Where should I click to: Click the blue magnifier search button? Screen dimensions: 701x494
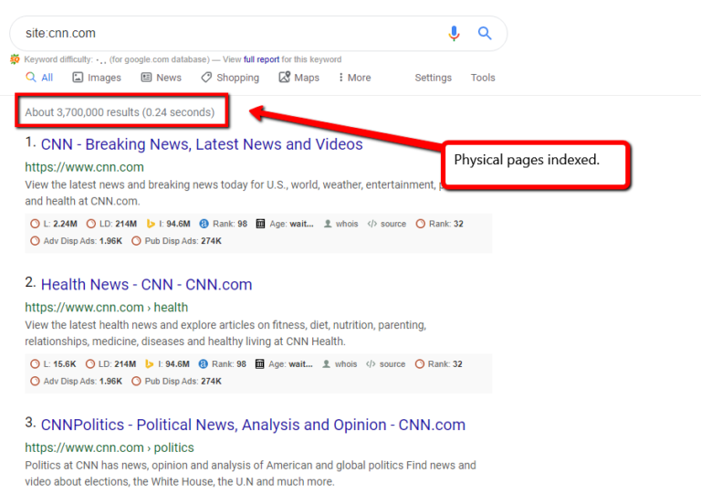pos(485,33)
